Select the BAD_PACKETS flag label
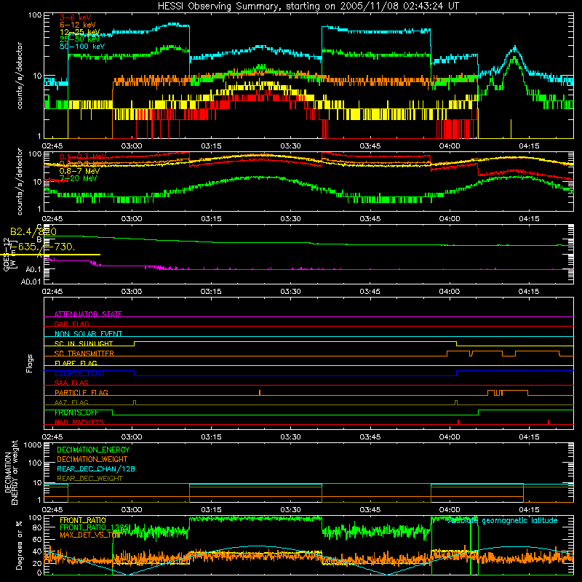Viewport: 582px width, 582px height. pyautogui.click(x=79, y=422)
